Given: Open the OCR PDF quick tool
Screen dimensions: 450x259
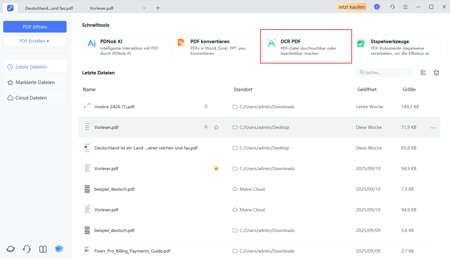Looking at the screenshot, I should [306, 47].
